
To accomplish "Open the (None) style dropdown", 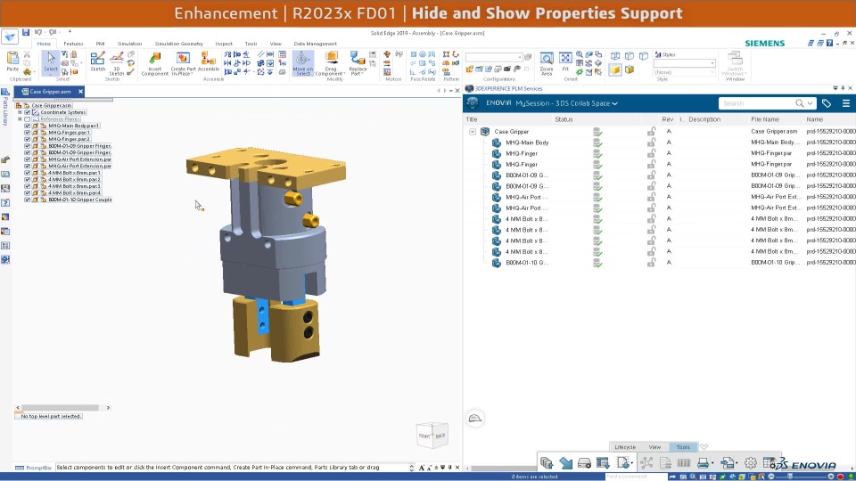I will coord(685,72).
